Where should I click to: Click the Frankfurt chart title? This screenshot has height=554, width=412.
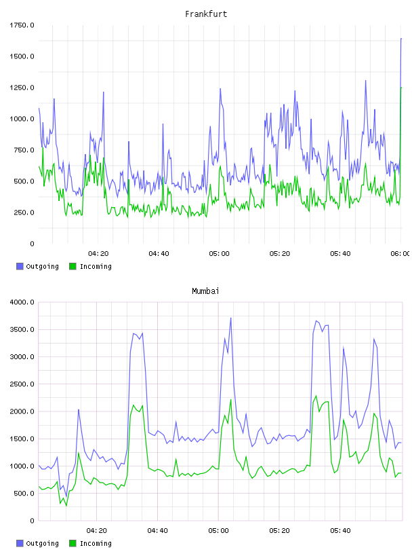[x=206, y=14]
